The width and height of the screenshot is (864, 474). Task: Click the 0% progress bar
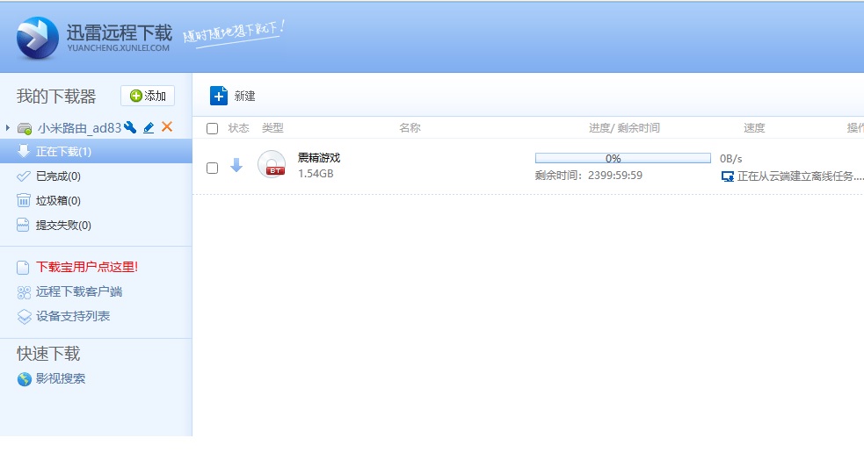623,159
